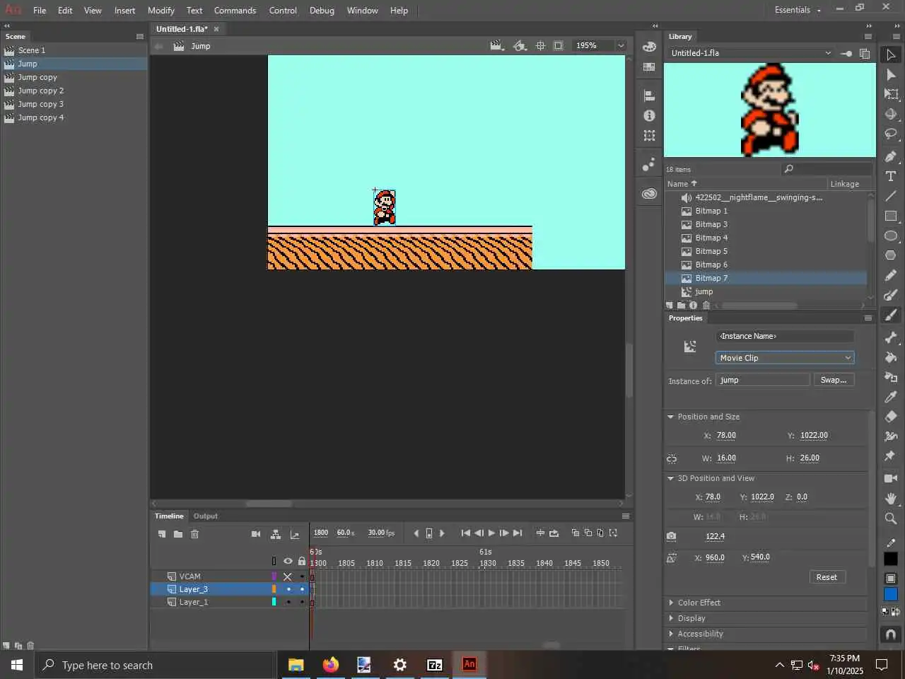This screenshot has width=905, height=679.
Task: Click the Edit Scene clapperboard icon
Action: coord(497,46)
